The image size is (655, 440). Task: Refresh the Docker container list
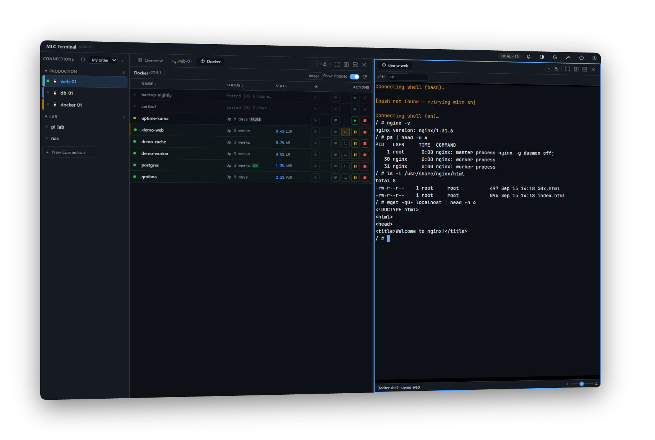click(x=365, y=77)
